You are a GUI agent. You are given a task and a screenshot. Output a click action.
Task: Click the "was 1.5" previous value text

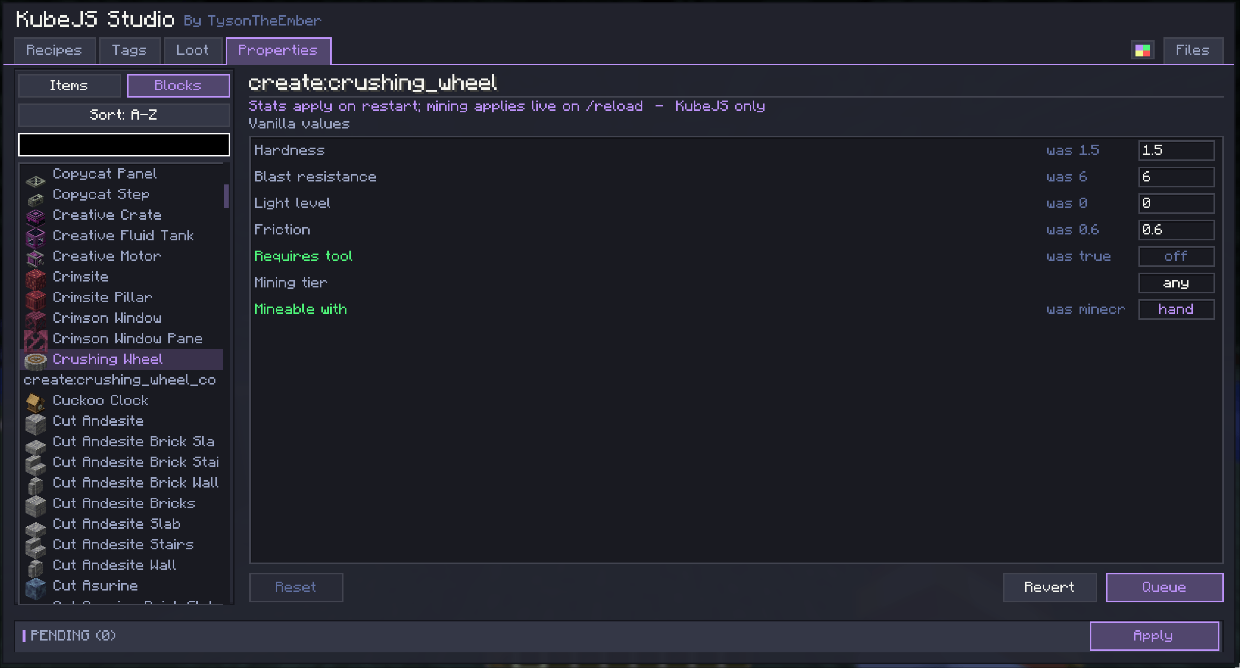tap(1073, 151)
